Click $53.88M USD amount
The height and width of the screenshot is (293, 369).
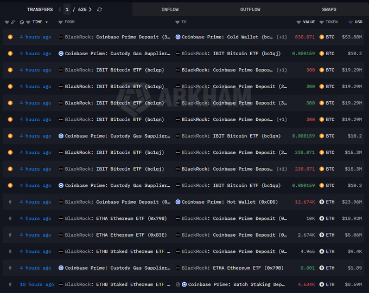[x=352, y=37]
